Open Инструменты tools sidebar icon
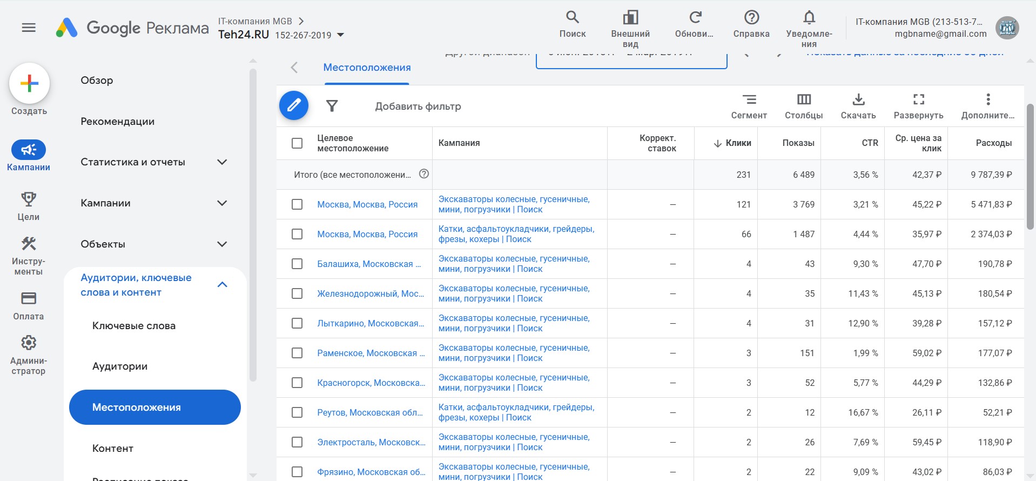 [29, 244]
